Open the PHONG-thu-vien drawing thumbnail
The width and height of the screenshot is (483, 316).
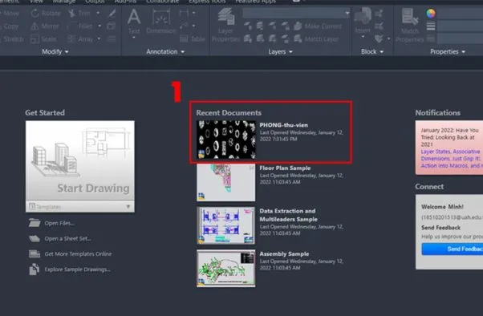[x=226, y=140]
